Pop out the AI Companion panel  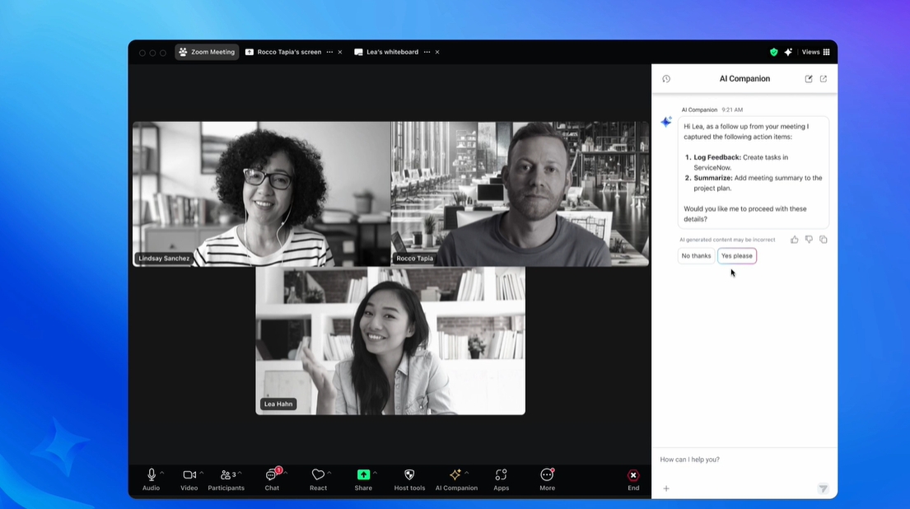point(824,79)
